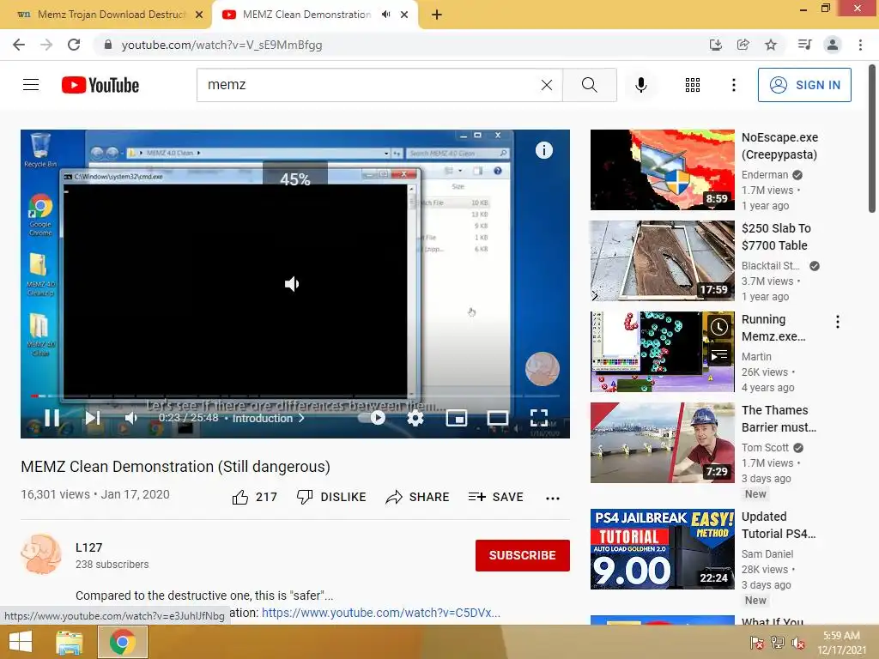Reload the current page
The height and width of the screenshot is (659, 879).
[74, 45]
